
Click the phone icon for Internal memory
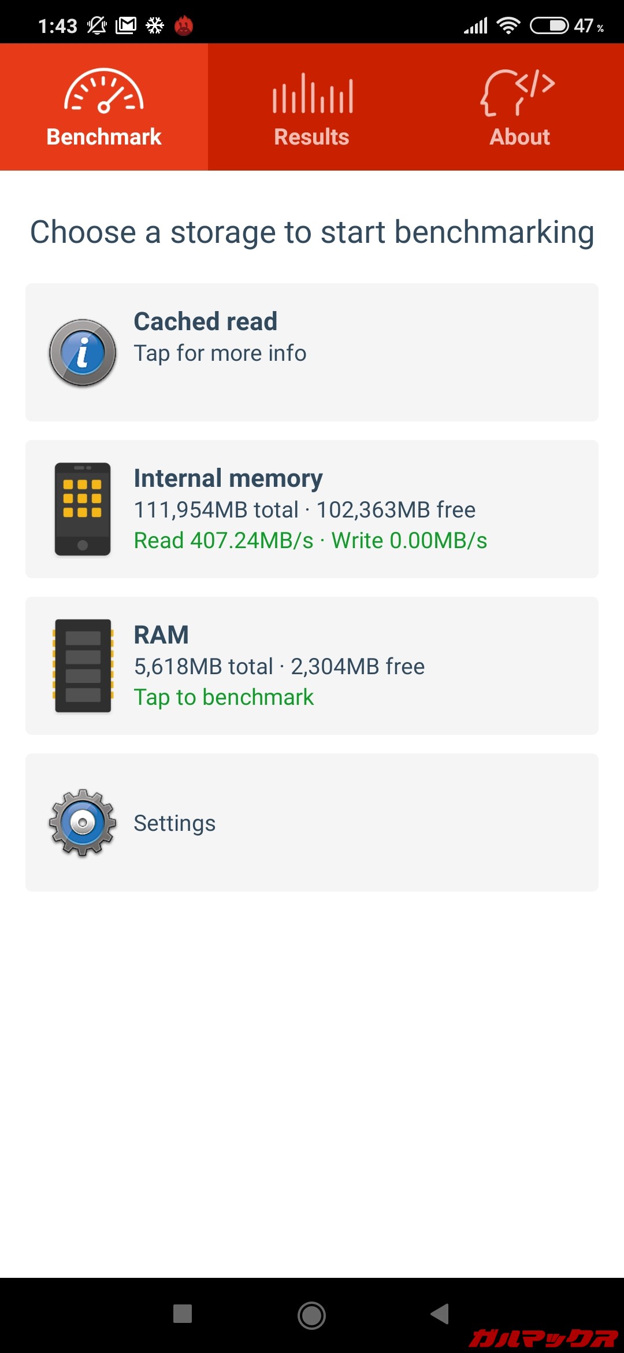tap(81, 508)
